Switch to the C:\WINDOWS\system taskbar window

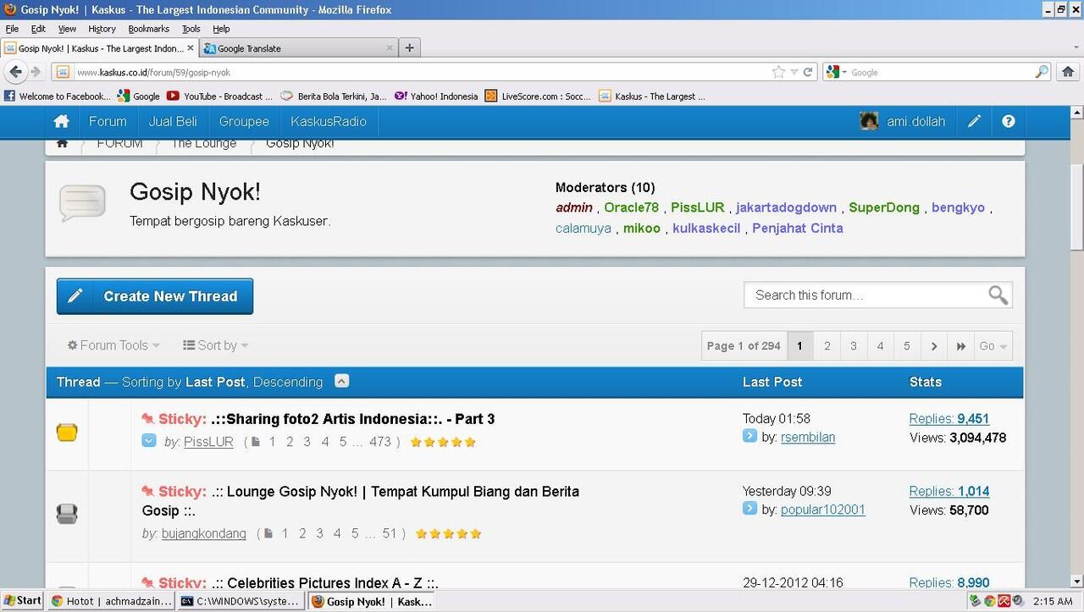pyautogui.click(x=240, y=601)
